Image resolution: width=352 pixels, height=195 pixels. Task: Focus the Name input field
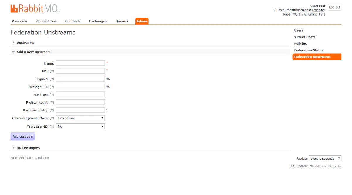[80, 63]
